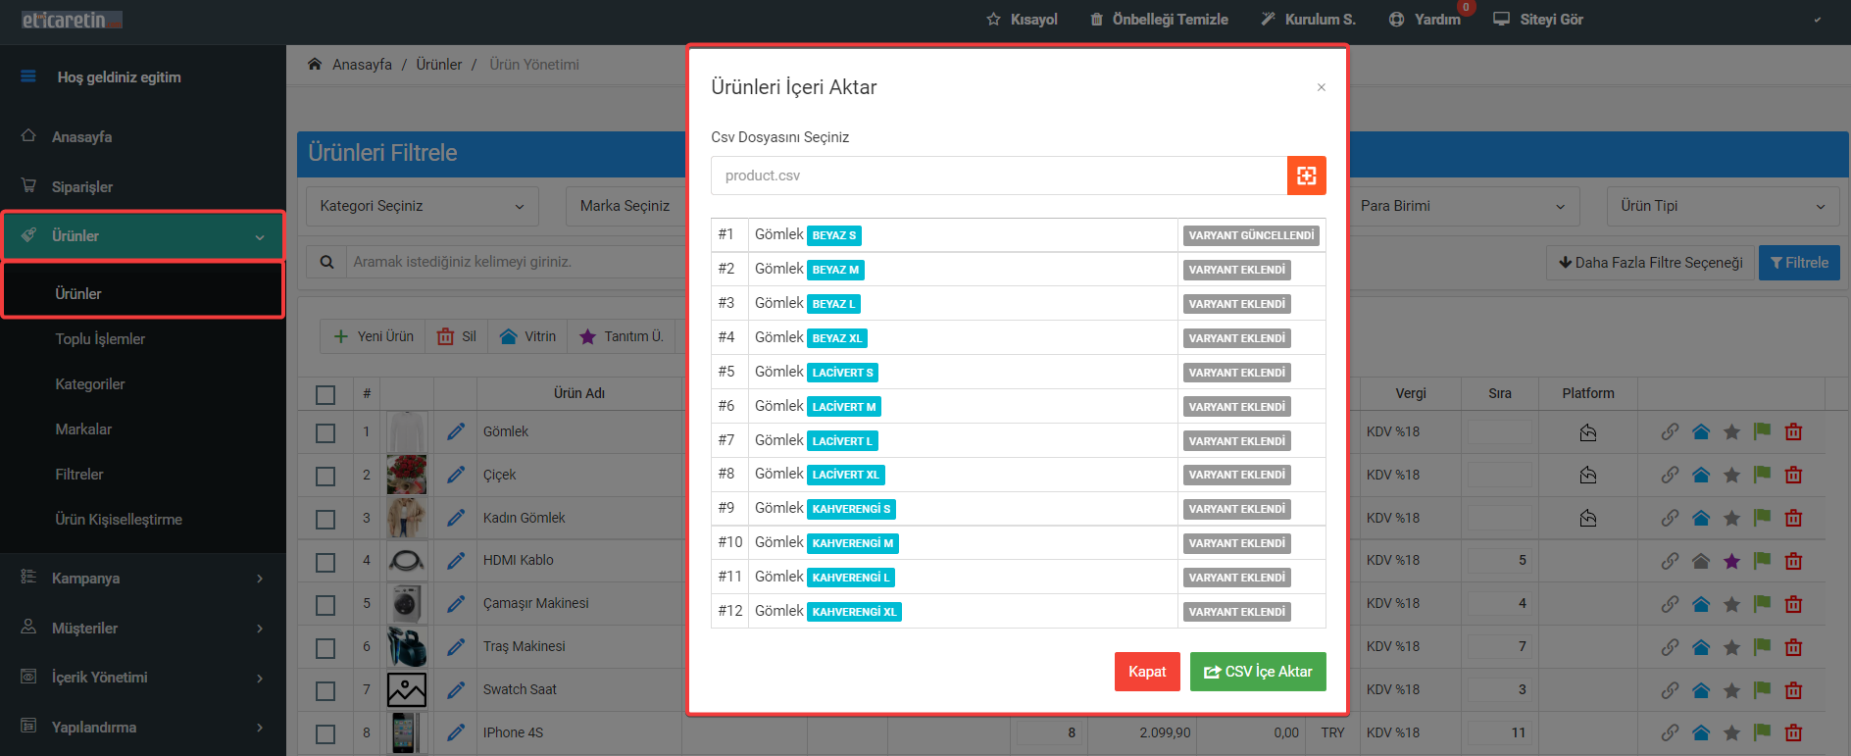Image resolution: width=1851 pixels, height=756 pixels.
Task: Click the red Kapat button
Action: [x=1147, y=672]
